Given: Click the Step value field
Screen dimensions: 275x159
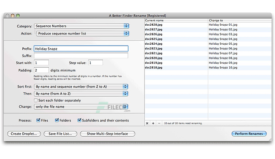Looking at the screenshot, I should point(96,63).
